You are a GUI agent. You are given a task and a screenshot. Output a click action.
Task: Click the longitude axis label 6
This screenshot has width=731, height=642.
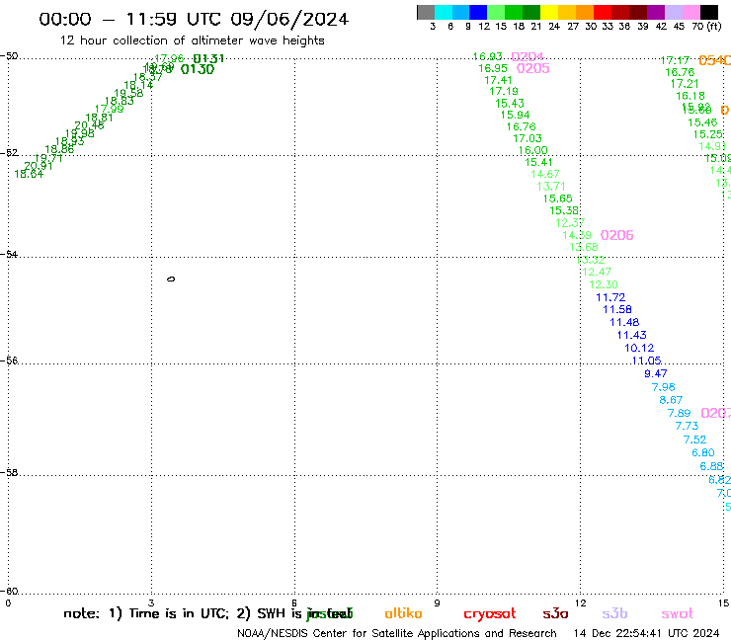[294, 603]
